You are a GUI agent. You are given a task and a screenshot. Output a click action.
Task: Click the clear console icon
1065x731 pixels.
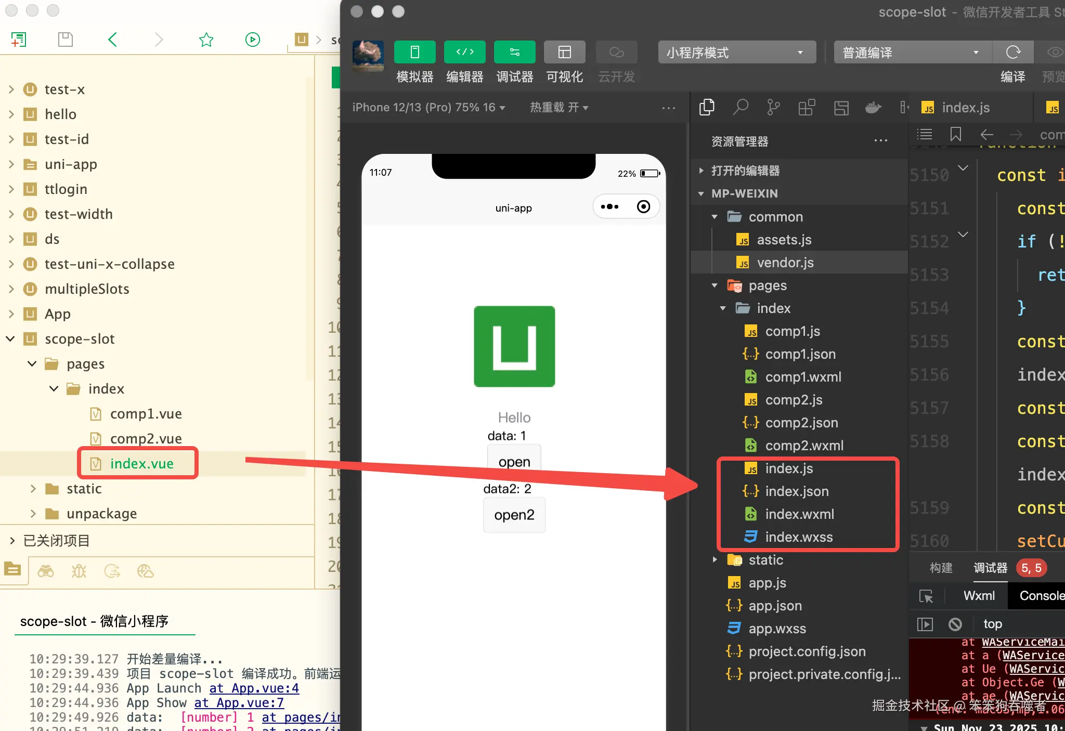(955, 623)
